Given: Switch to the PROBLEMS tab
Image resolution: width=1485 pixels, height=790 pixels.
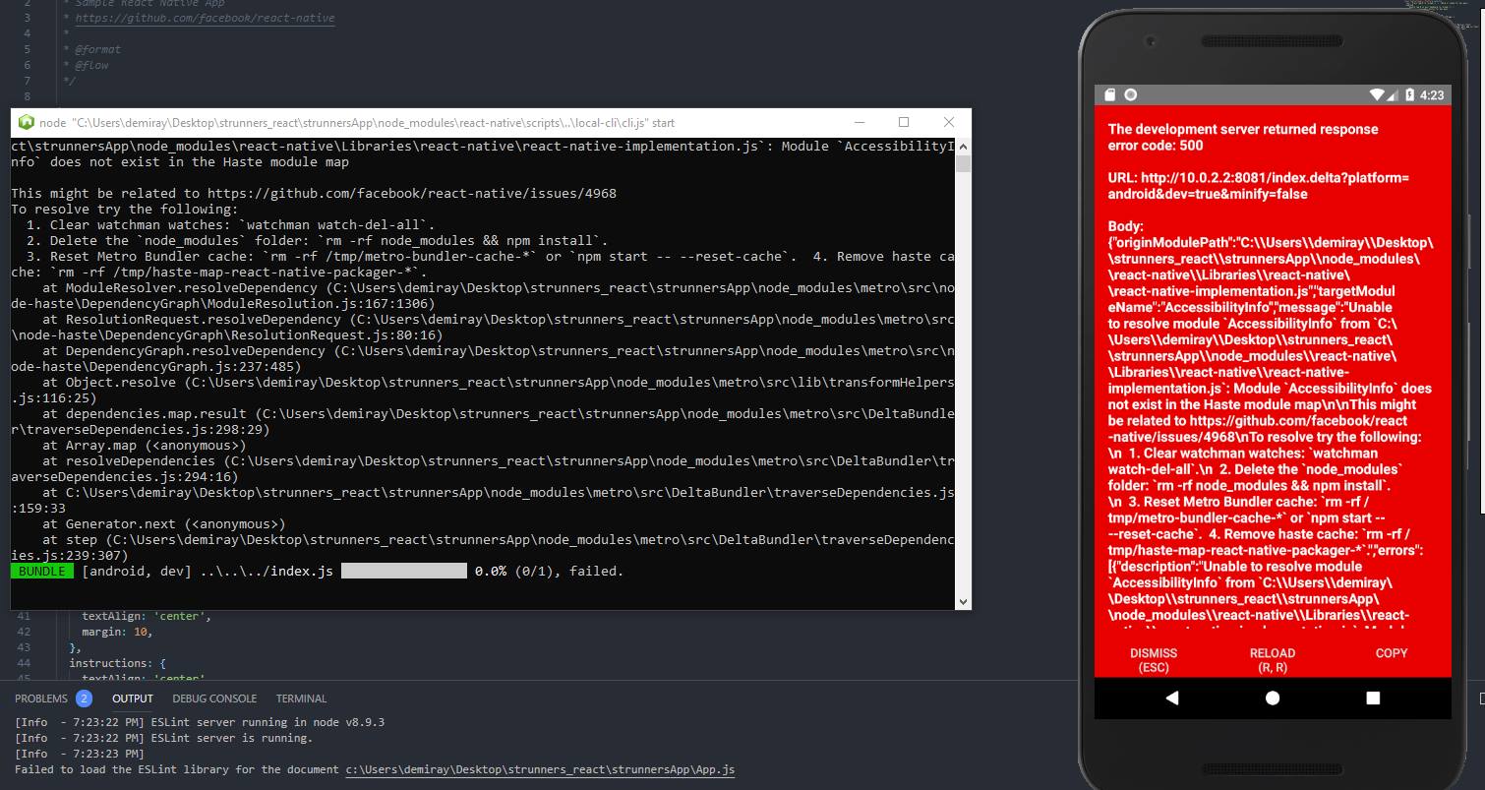Looking at the screenshot, I should tap(41, 699).
